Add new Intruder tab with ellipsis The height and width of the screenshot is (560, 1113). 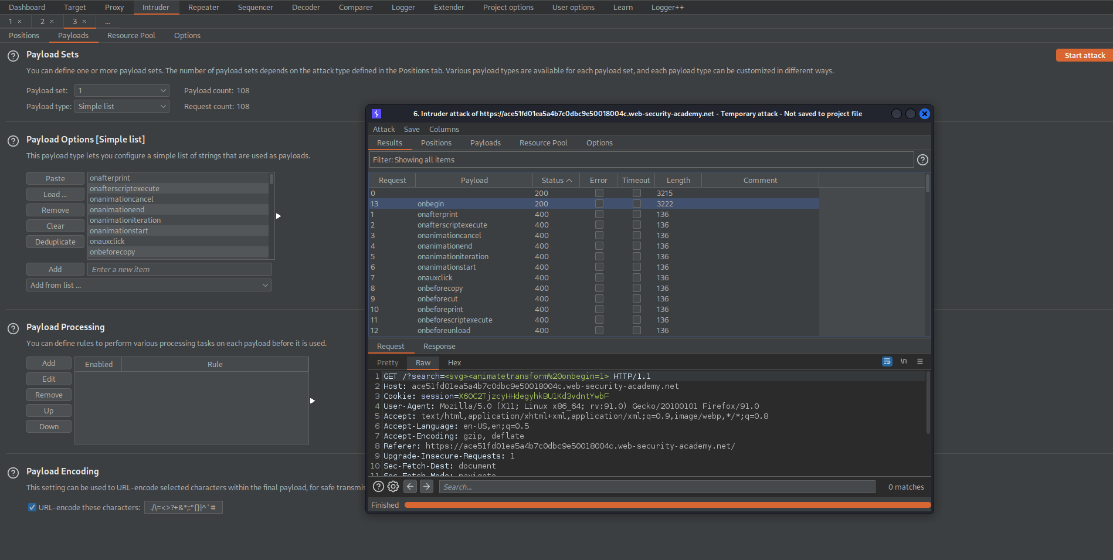108,22
